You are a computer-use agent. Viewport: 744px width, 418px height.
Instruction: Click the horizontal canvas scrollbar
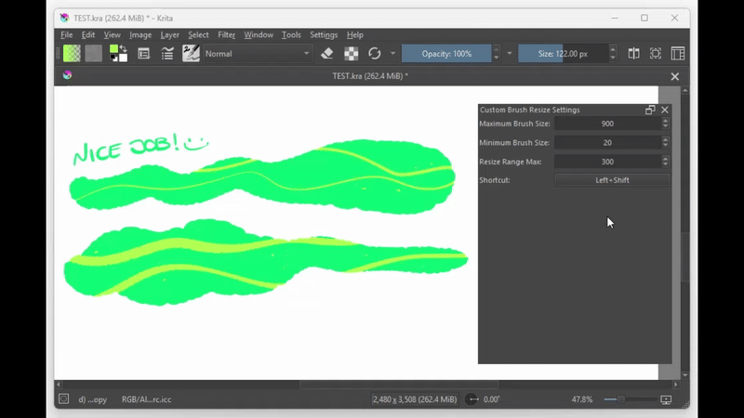pyautogui.click(x=399, y=385)
